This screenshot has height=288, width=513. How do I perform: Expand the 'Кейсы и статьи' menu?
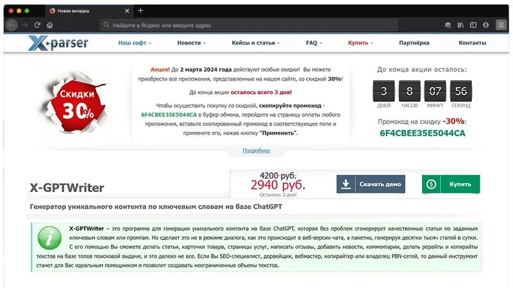255,43
